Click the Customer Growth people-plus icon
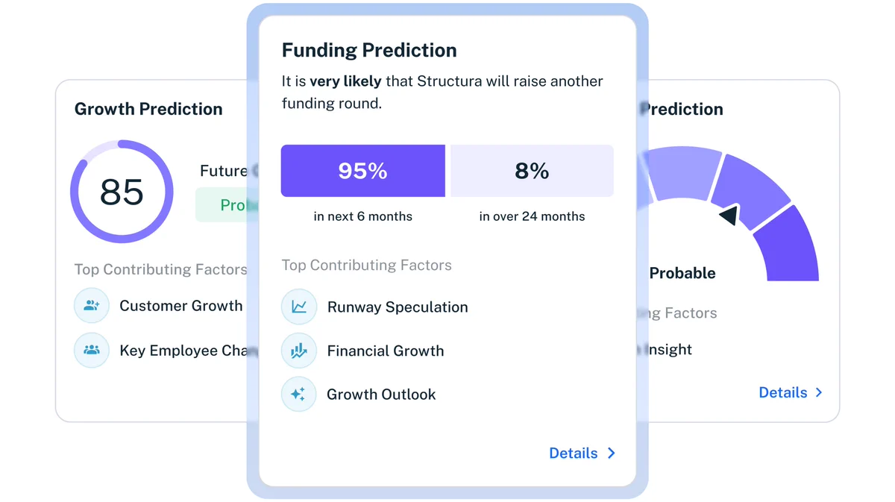This screenshot has height=502, width=895. (x=92, y=305)
